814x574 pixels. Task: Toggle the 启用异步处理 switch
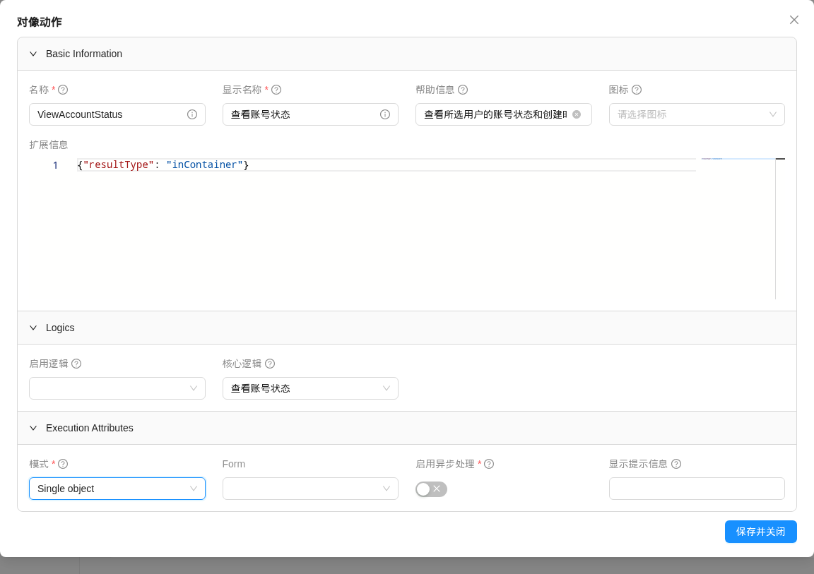click(x=431, y=489)
